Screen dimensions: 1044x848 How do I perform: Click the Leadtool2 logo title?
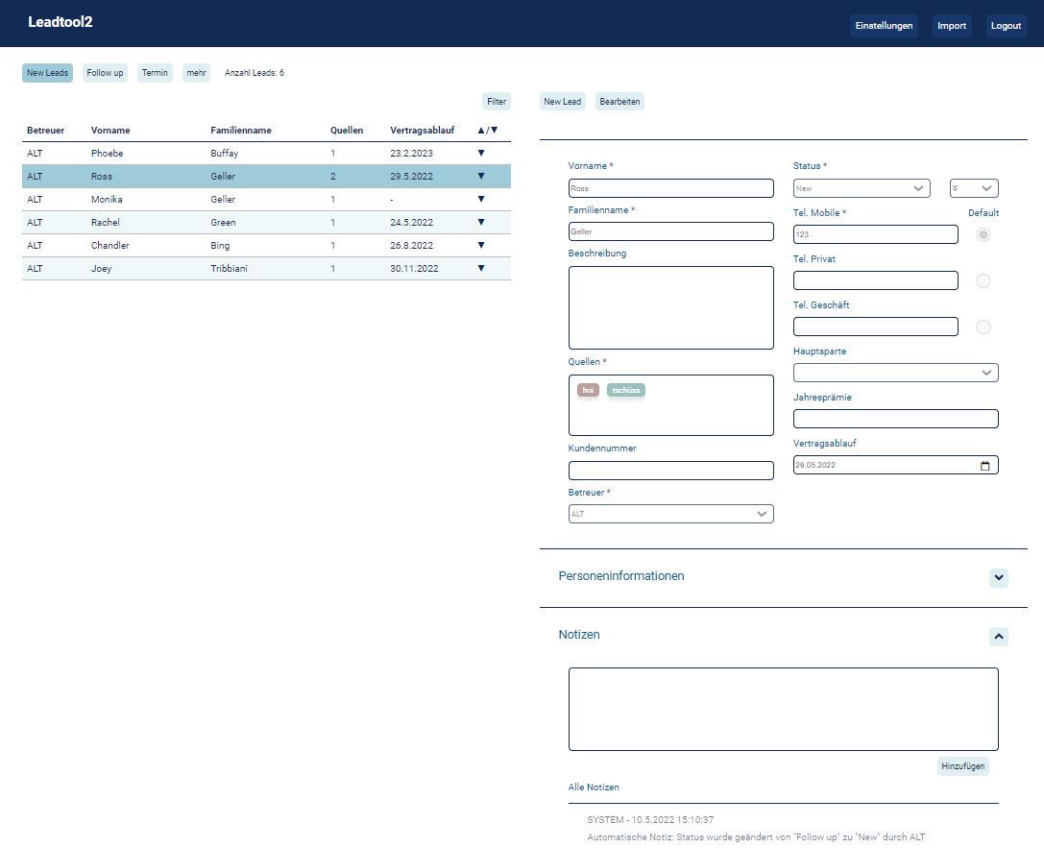[x=60, y=22]
